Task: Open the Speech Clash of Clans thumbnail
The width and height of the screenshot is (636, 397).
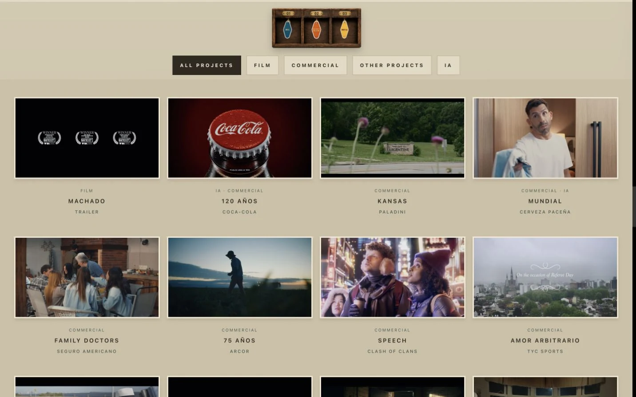Action: [393, 277]
